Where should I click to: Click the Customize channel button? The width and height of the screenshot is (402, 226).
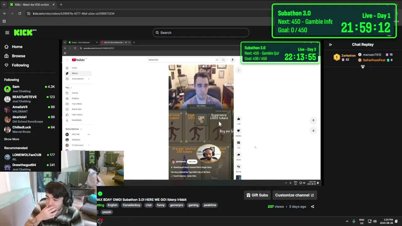pos(295,195)
